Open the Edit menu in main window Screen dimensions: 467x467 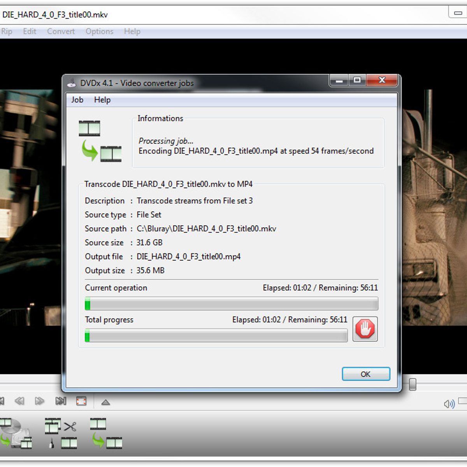tap(30, 32)
